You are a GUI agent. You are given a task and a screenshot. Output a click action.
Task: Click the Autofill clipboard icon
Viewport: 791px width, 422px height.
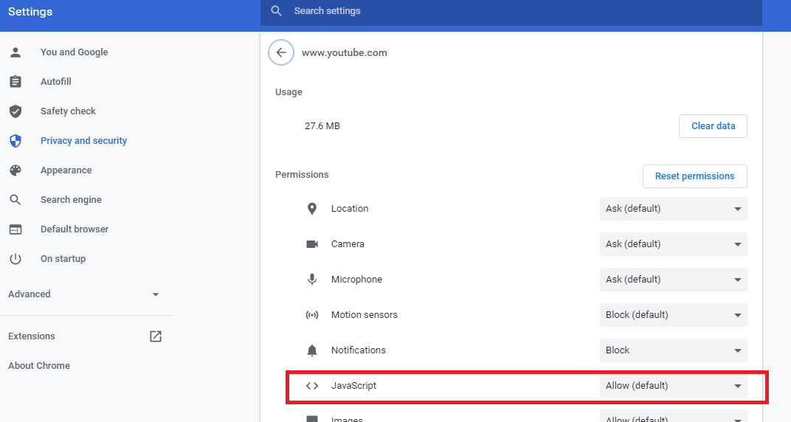pyautogui.click(x=15, y=81)
